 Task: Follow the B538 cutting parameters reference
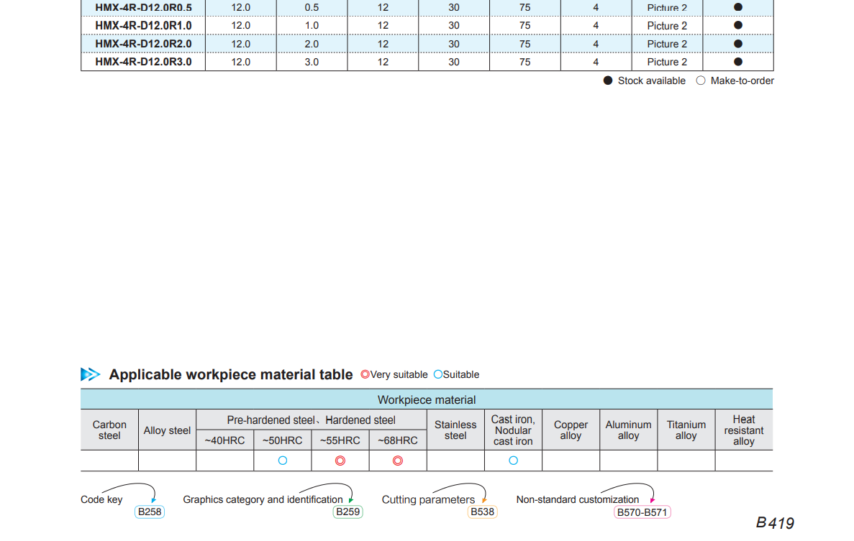coord(482,512)
